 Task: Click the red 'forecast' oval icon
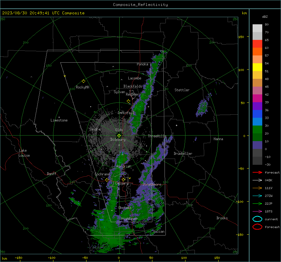pos(257,227)
